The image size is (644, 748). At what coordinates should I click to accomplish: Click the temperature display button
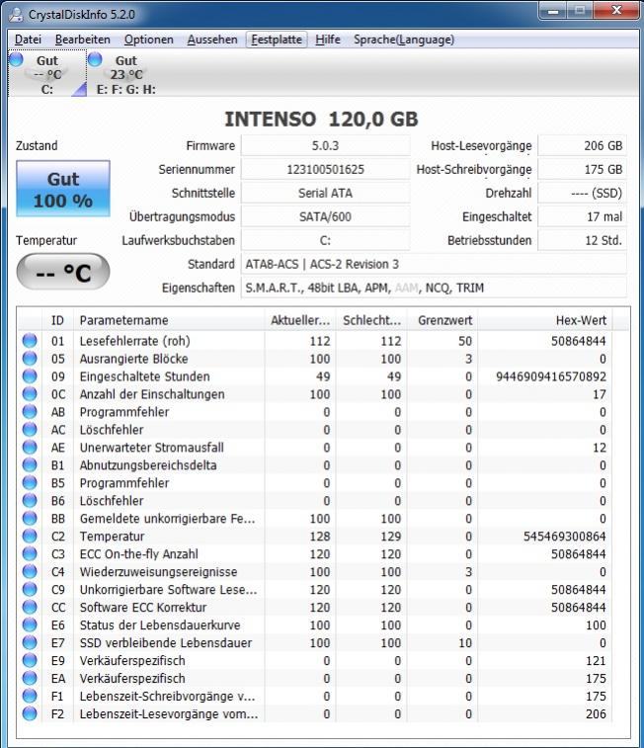(63, 272)
